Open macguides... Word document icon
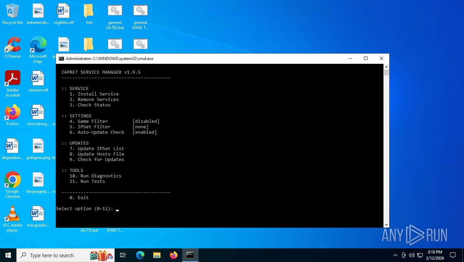Screen dimensions: 464x262 [x=38, y=217]
